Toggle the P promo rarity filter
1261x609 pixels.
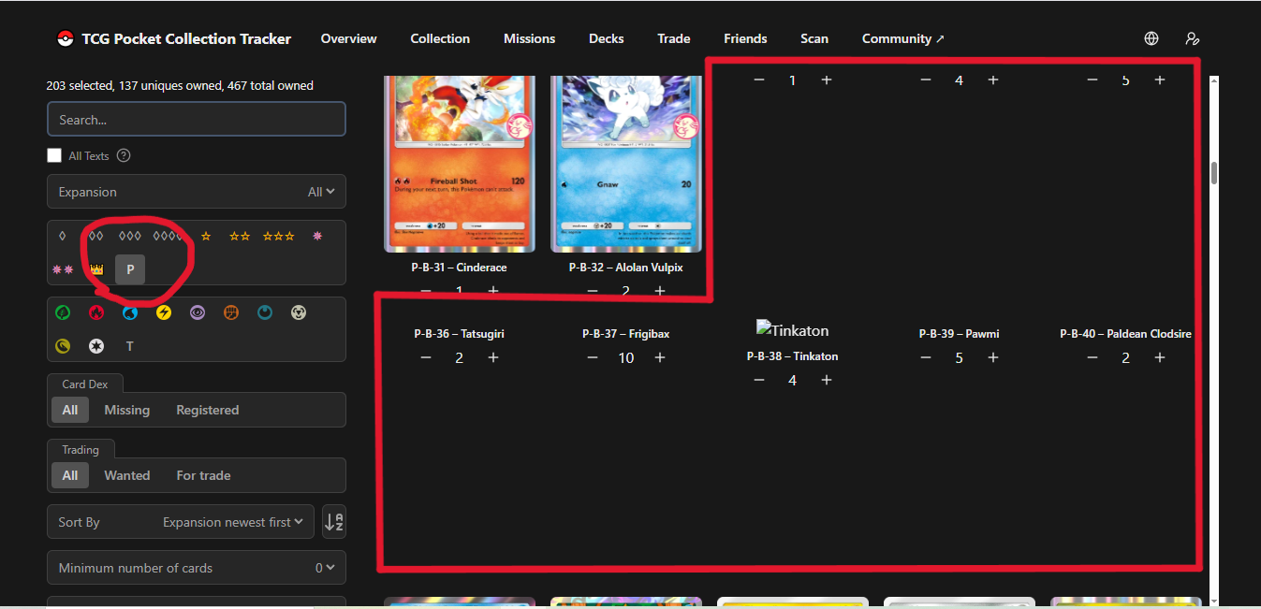(x=130, y=269)
